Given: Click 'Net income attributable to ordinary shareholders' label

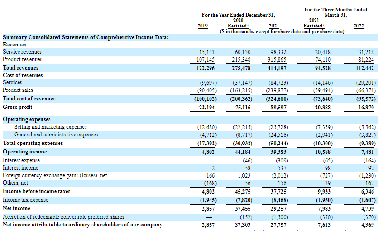Looking at the screenshot, I should coord(83,225).
